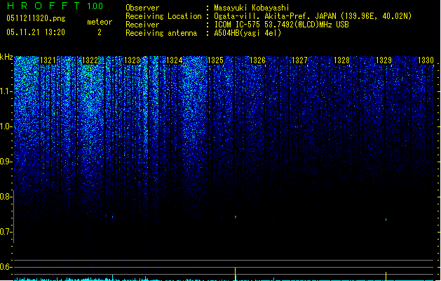Click the tall yellow level spike after 1325
This screenshot has width=441, height=281.
235,274
